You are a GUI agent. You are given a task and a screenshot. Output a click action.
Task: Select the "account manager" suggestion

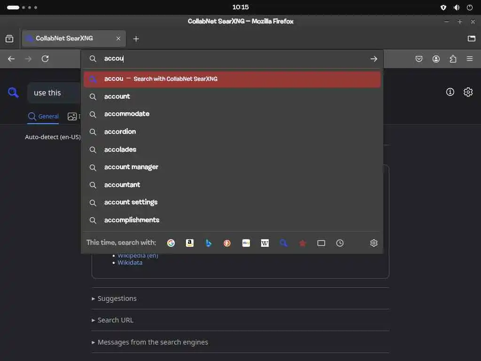pyautogui.click(x=232, y=167)
